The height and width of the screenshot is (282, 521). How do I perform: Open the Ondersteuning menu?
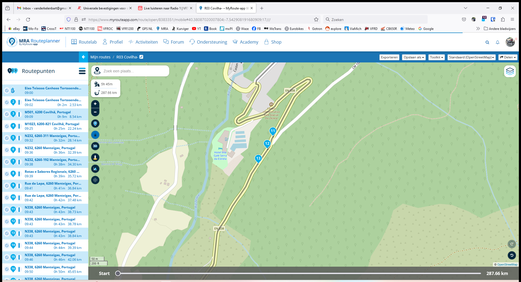click(x=208, y=42)
